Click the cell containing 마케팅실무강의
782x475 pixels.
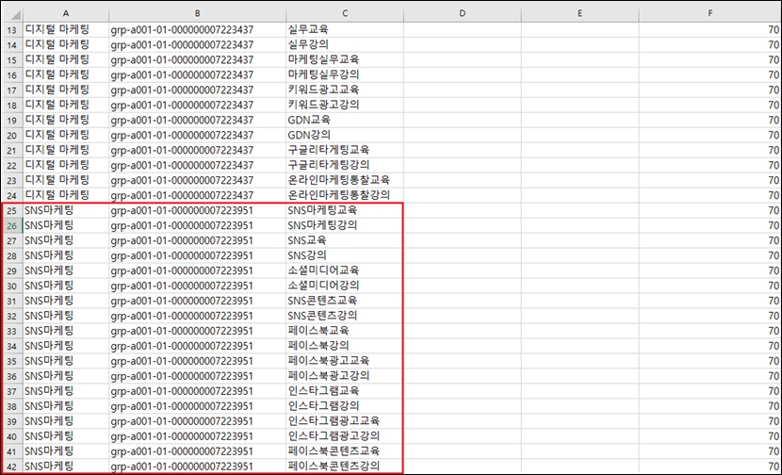[345, 74]
